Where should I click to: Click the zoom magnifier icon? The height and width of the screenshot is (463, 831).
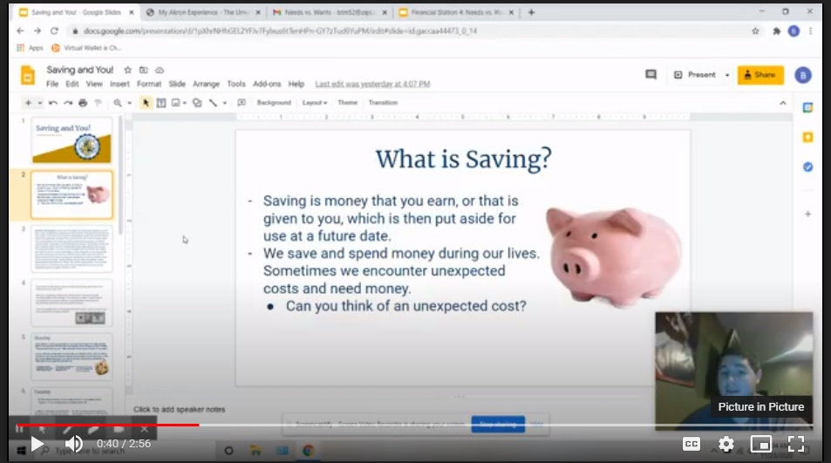click(118, 103)
